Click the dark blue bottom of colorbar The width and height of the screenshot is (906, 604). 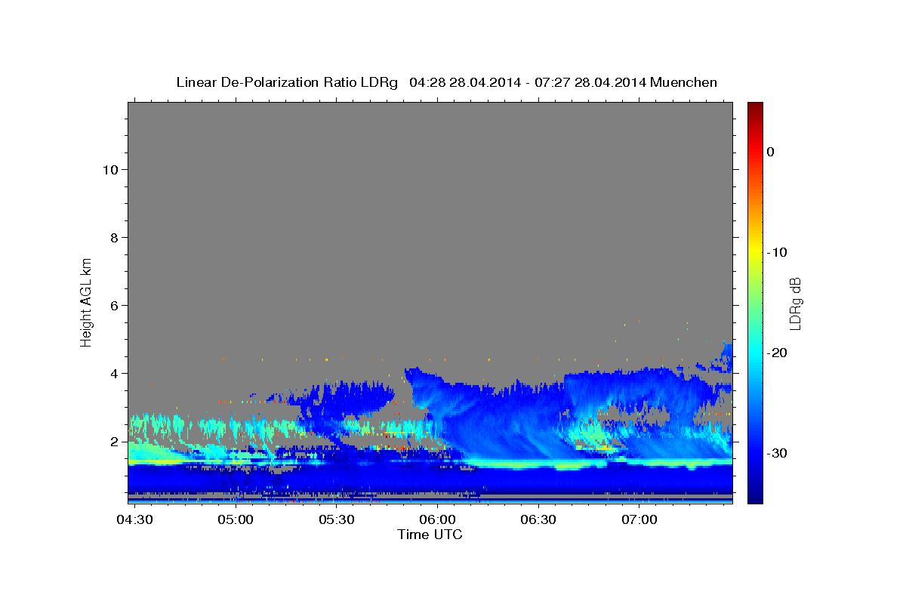pyautogui.click(x=755, y=497)
